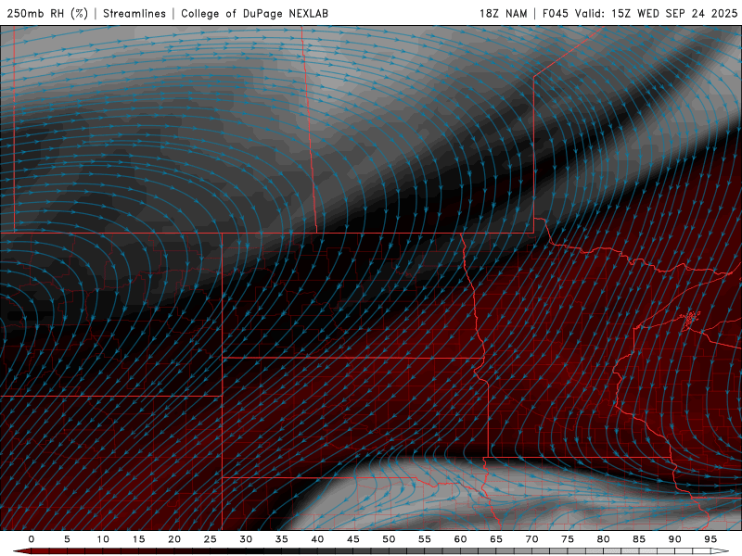Click the '65' colorbar scale label
742x556 pixels.
[495, 539]
